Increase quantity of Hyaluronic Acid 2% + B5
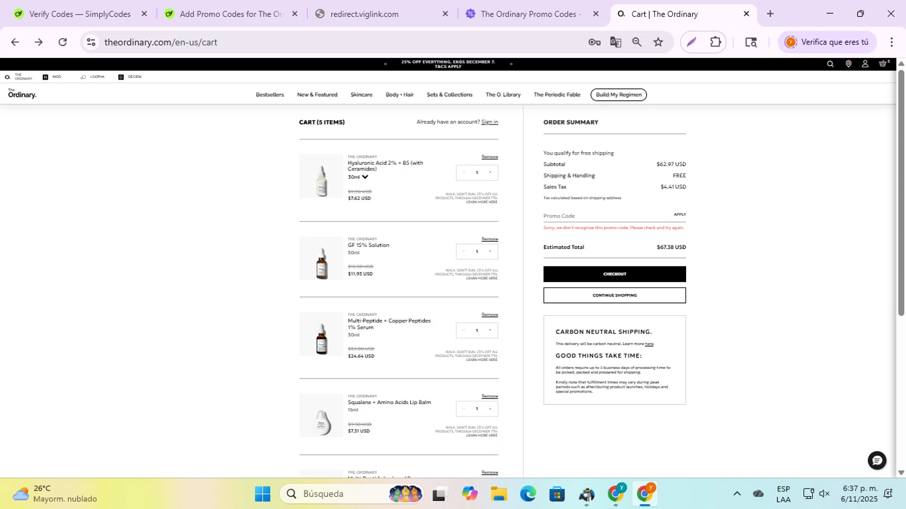Image resolution: width=906 pixels, height=509 pixels. 490,173
